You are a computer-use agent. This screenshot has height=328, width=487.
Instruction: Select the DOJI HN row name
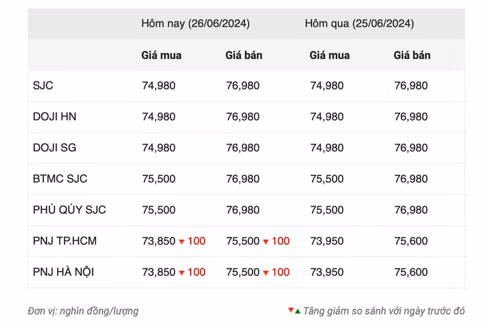[x=54, y=117]
